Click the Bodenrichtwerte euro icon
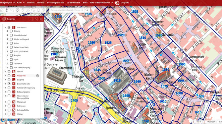The width and height of the screenshot is (222, 124). point(14,84)
